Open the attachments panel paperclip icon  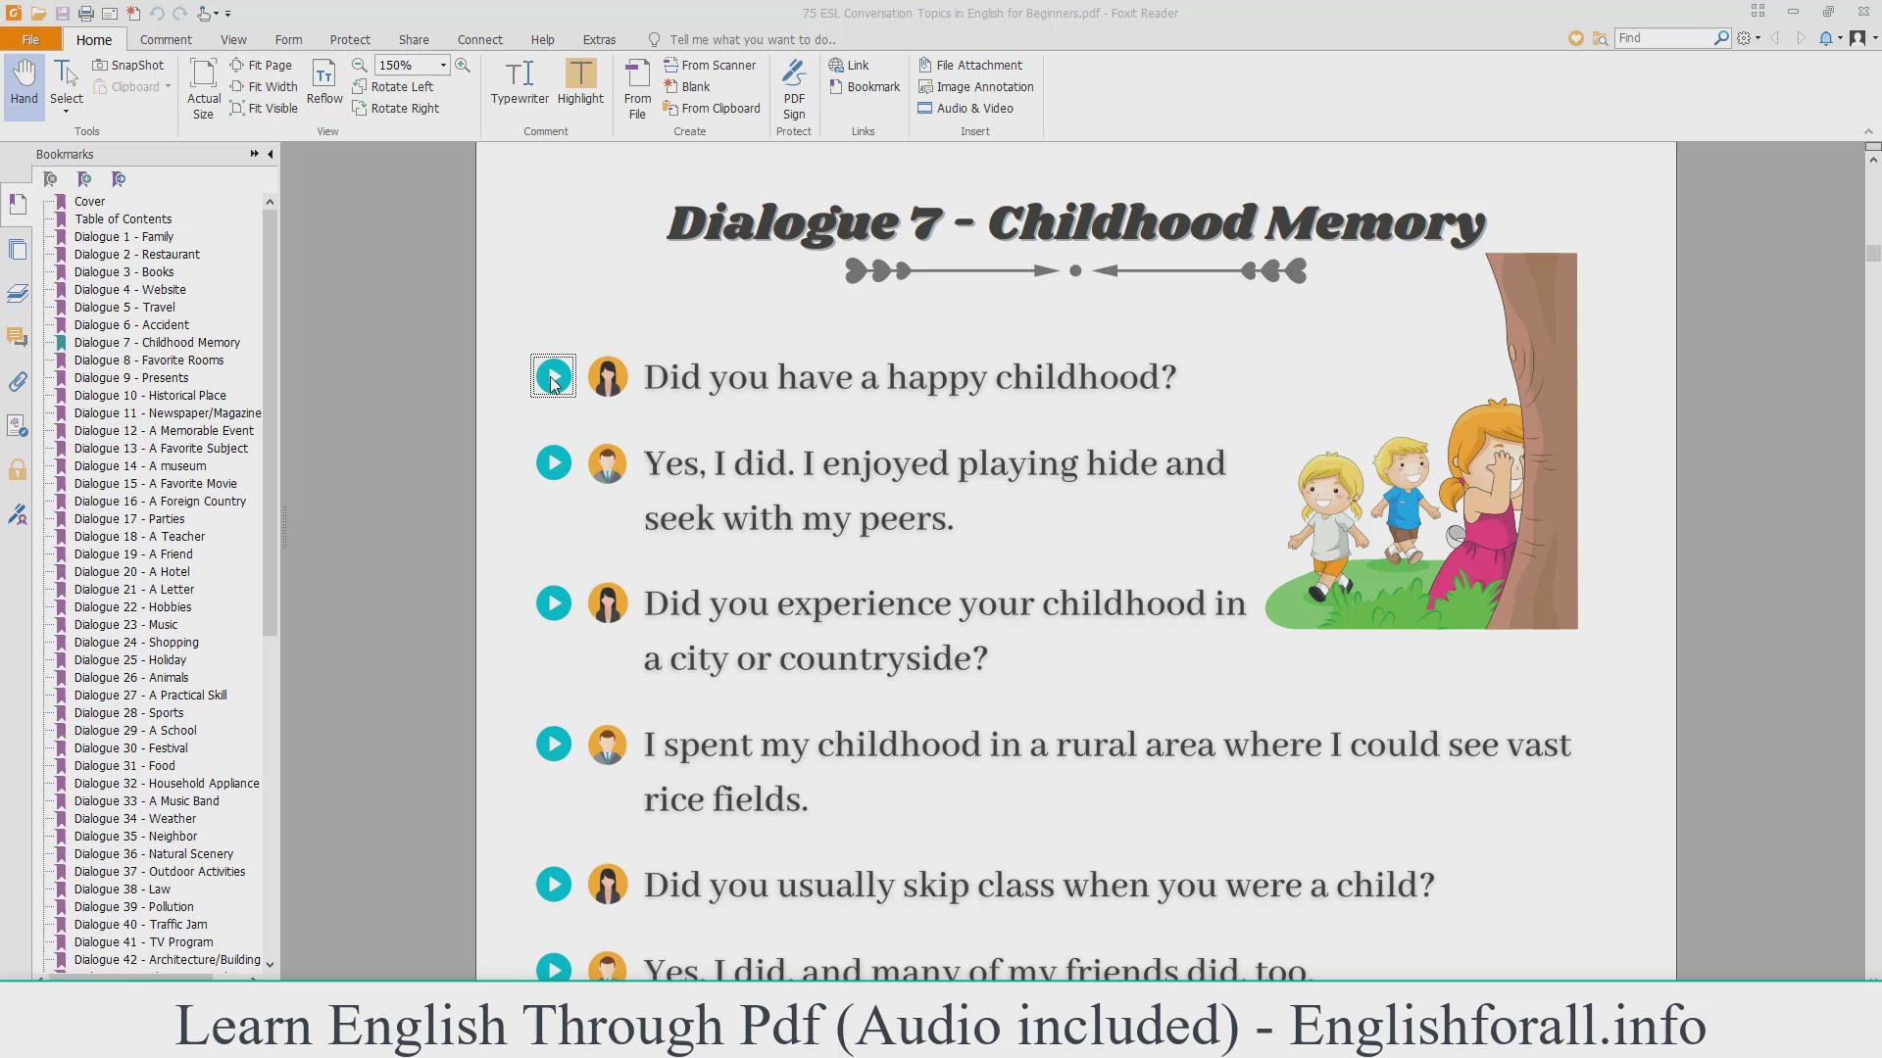point(18,382)
